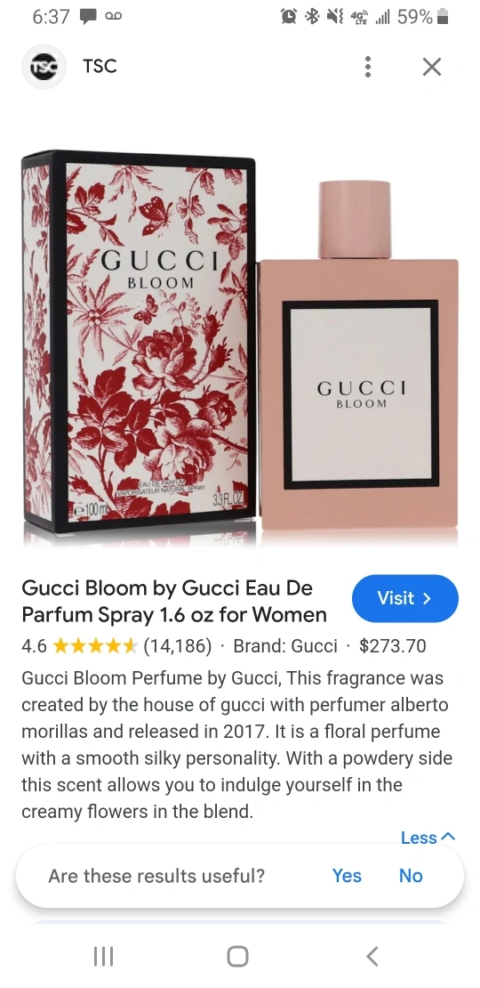Close the product preview with X

tap(432, 67)
